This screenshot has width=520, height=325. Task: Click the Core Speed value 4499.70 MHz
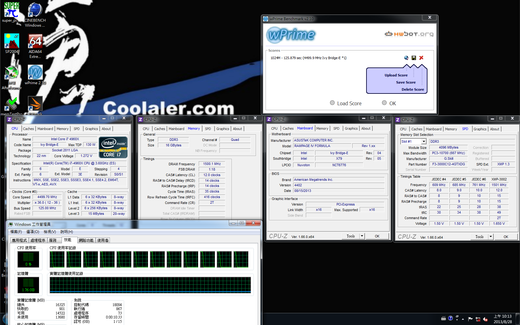click(47, 197)
